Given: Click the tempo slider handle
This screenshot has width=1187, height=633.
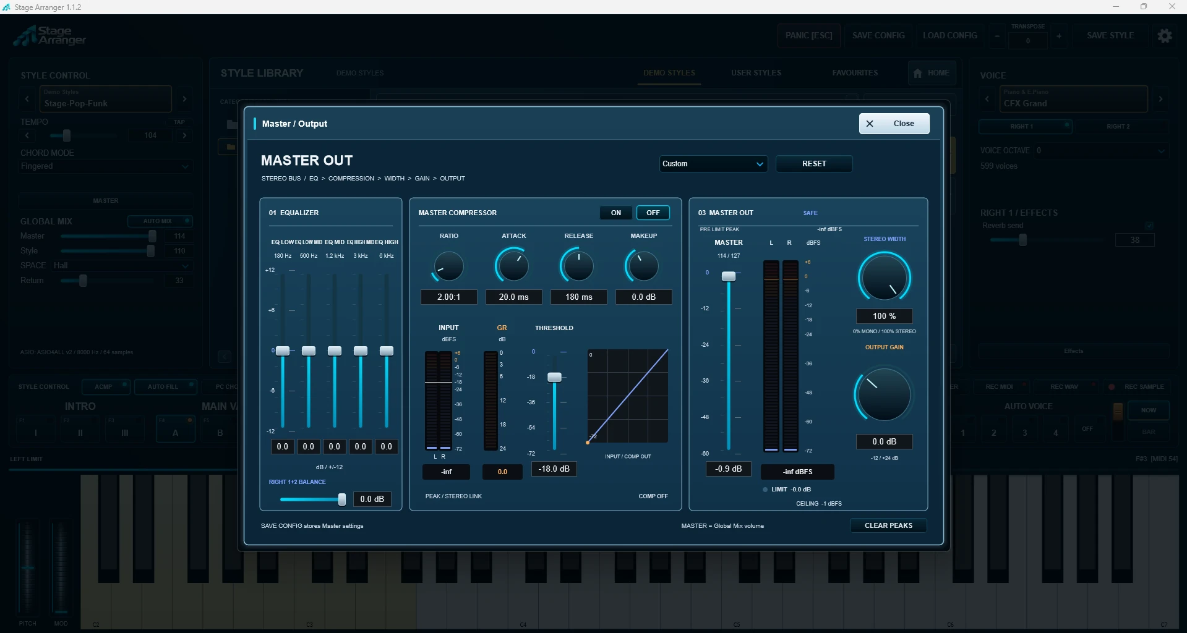Looking at the screenshot, I should 66,135.
